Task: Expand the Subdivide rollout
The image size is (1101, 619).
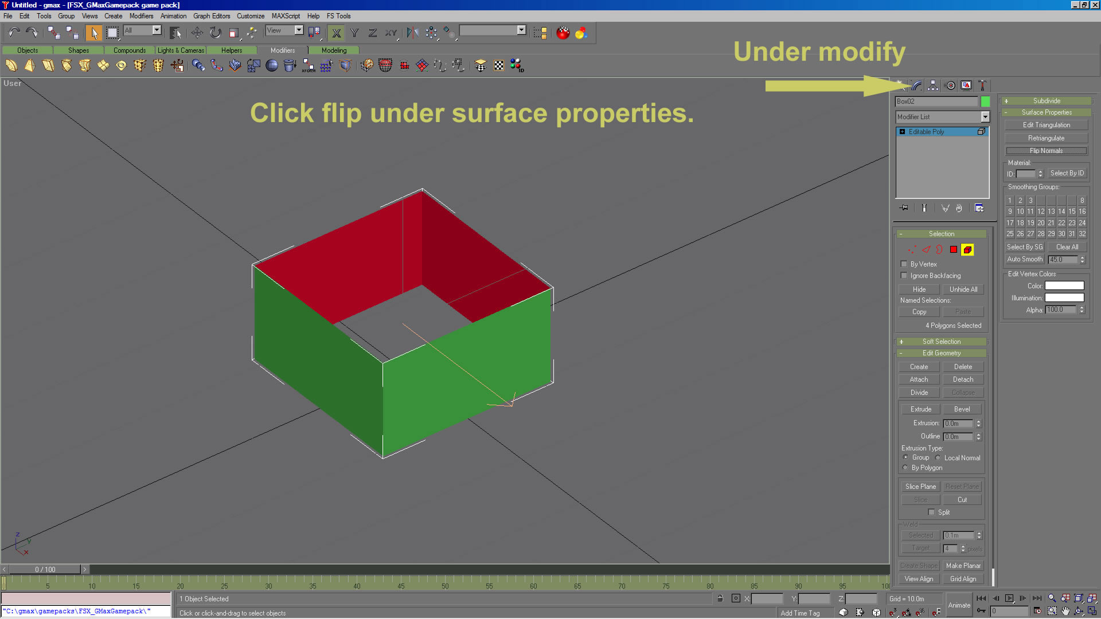Action: point(1046,101)
